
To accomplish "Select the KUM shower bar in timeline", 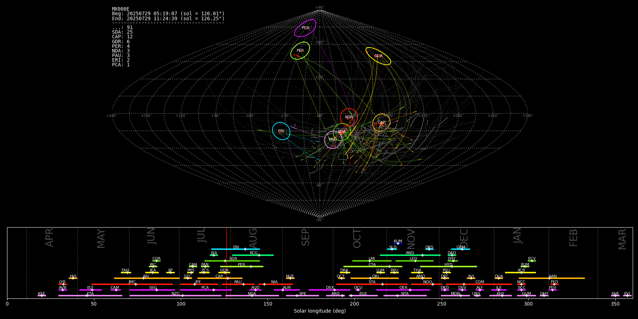I will [398, 244].
